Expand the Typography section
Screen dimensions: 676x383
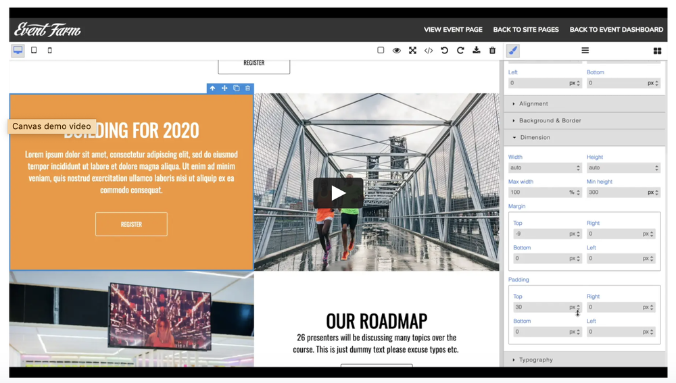pyautogui.click(x=584, y=360)
